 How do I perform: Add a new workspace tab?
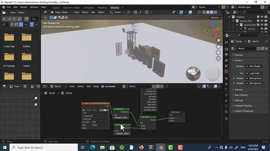[x=123, y=8]
